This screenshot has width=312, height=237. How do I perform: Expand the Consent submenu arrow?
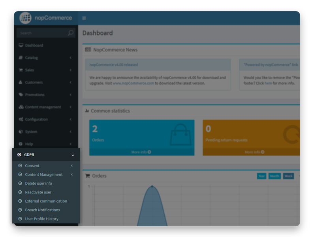click(72, 165)
